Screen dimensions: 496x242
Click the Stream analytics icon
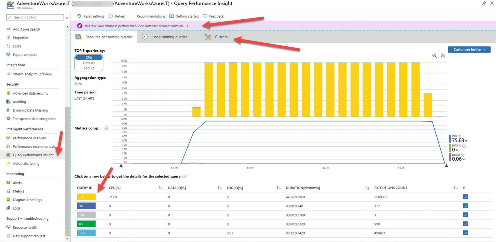tap(8, 74)
